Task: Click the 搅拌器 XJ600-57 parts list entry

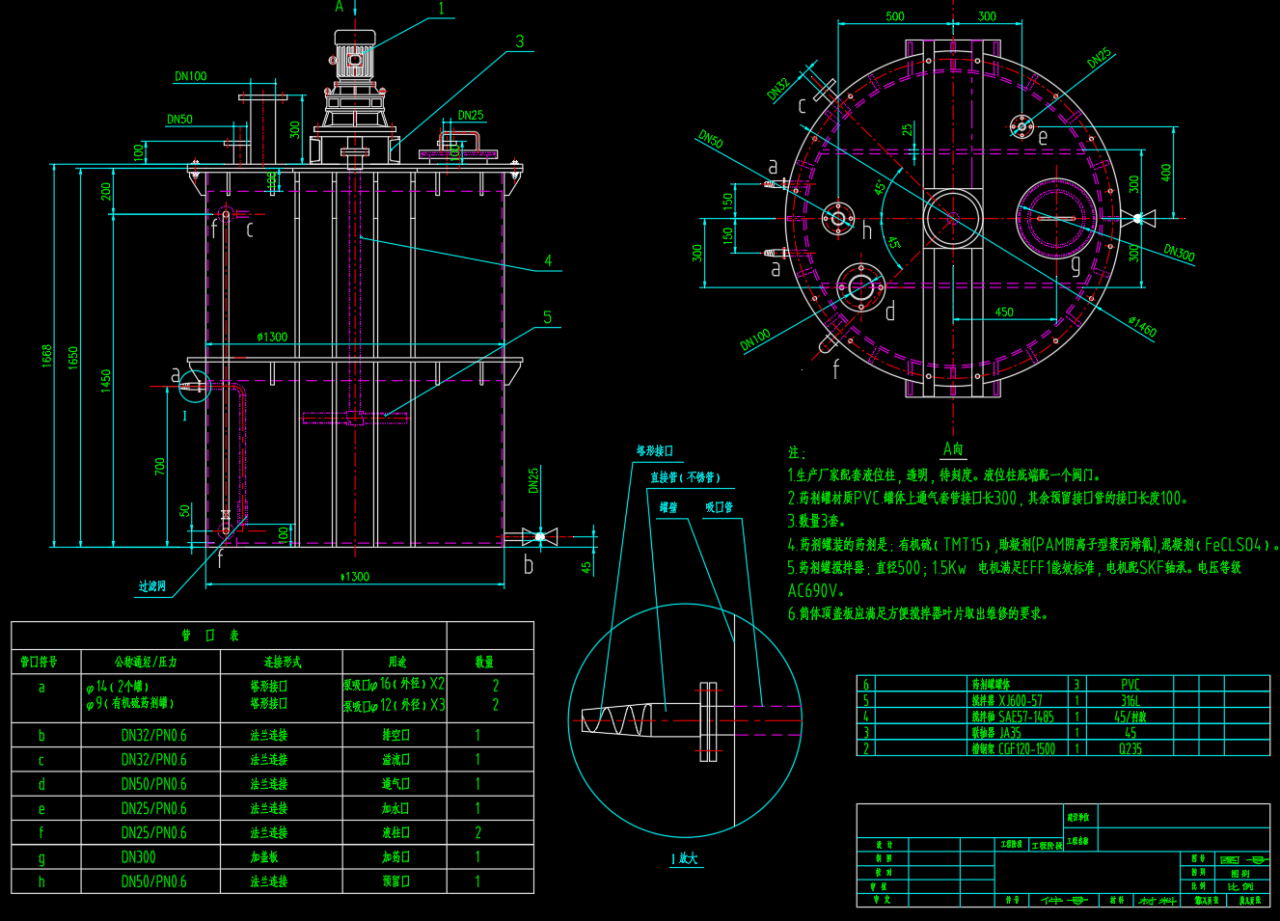Action: point(1007,700)
